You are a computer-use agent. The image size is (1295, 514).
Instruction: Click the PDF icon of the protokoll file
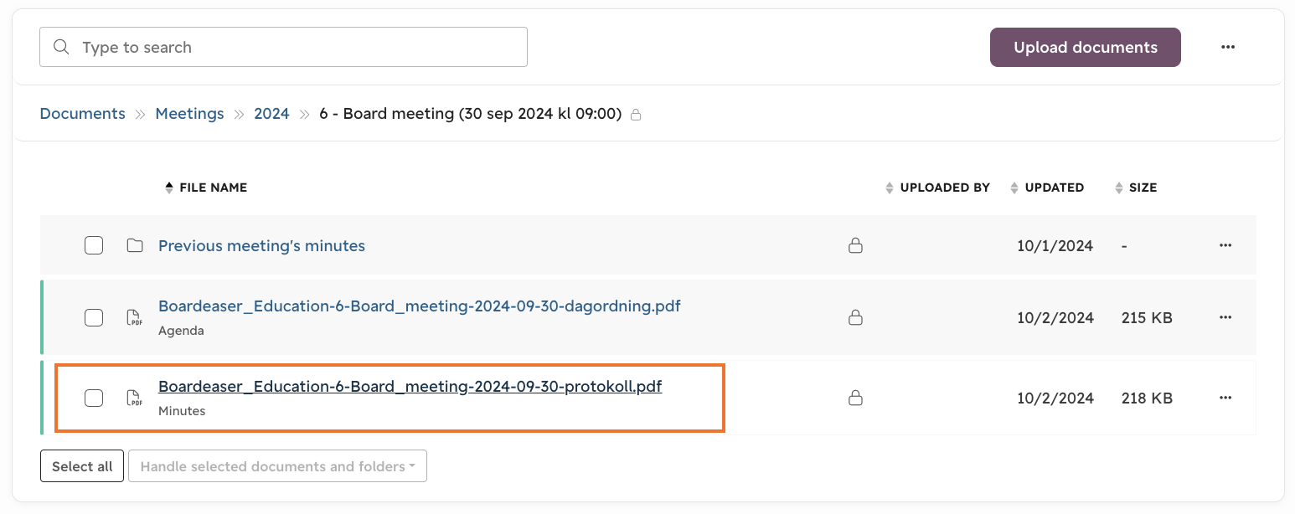pos(134,398)
